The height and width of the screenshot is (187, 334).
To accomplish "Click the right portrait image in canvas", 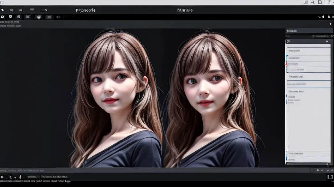I will (x=211, y=99).
